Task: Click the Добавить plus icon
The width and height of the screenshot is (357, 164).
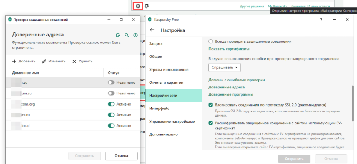Action: [14, 61]
